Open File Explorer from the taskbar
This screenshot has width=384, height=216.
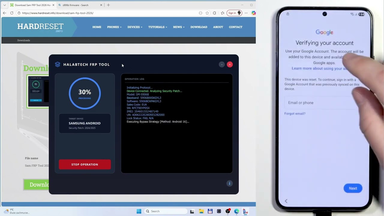click(201, 211)
